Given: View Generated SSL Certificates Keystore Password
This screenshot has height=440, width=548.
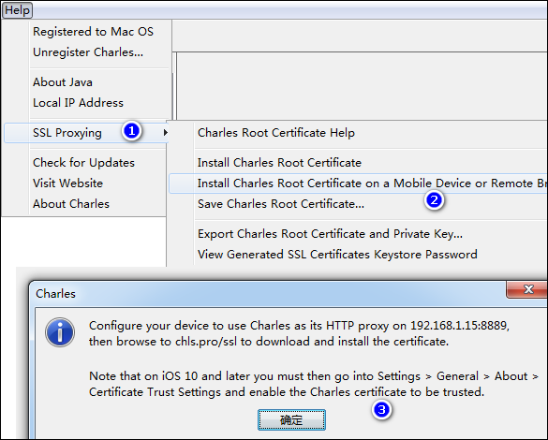Looking at the screenshot, I should (337, 255).
